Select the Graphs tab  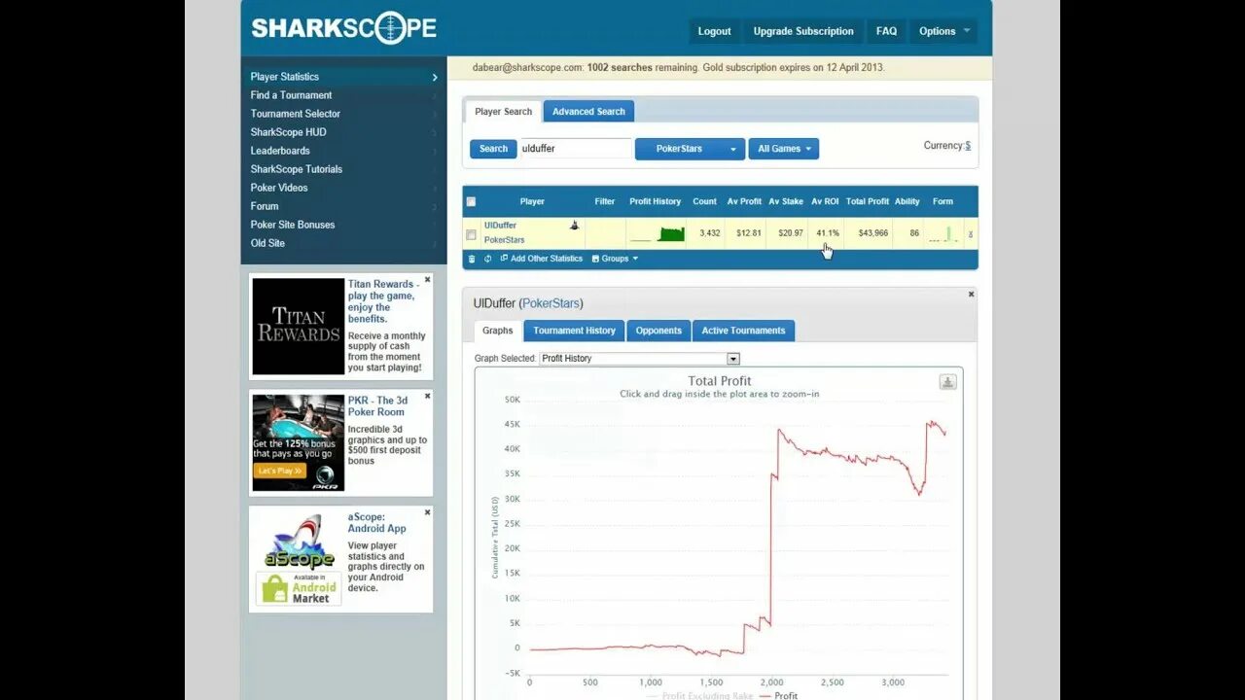[x=498, y=331]
